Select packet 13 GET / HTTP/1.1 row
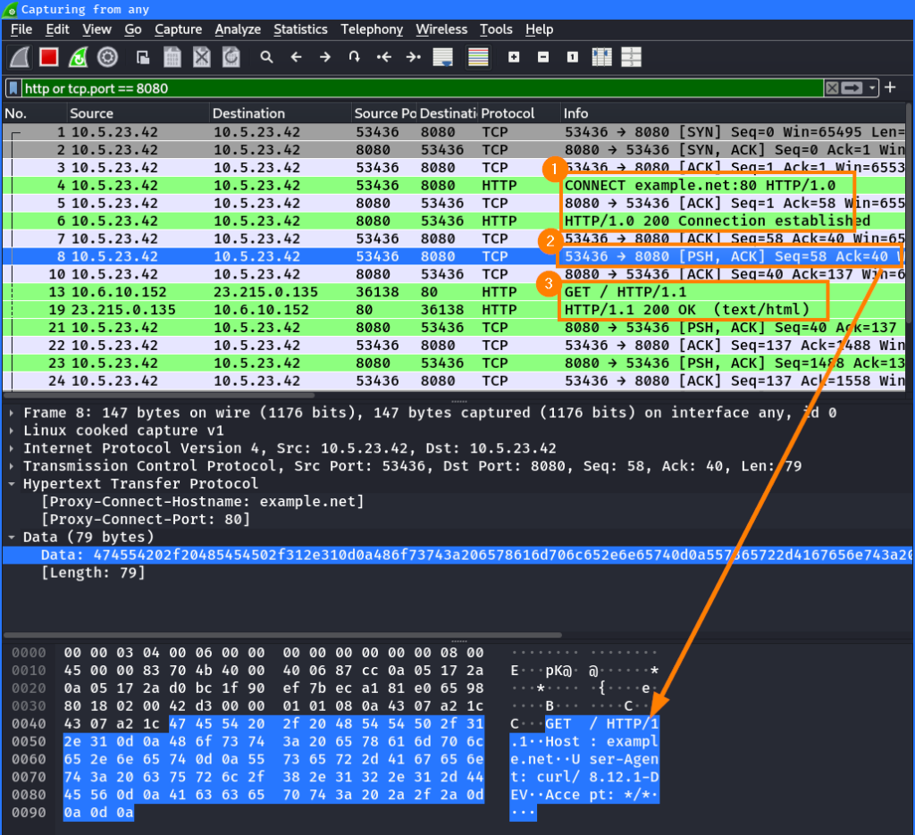This screenshot has height=835, width=915. 455,292
